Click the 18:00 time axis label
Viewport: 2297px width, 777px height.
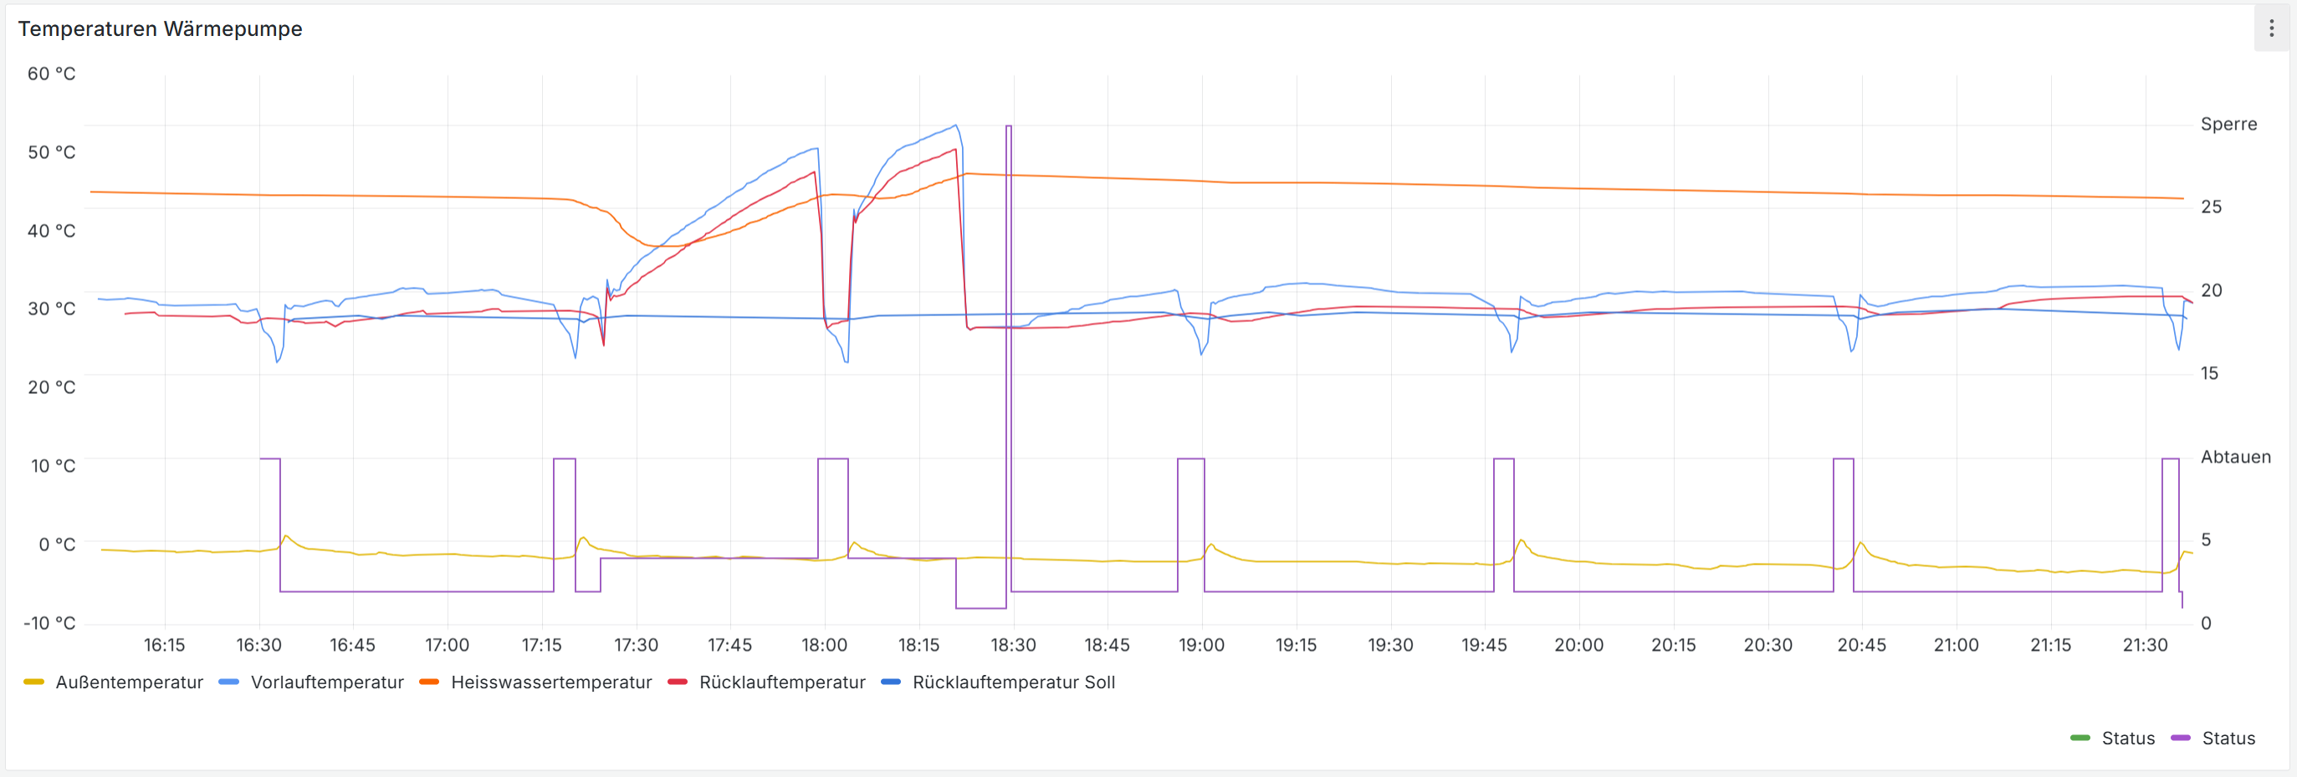pos(824,645)
